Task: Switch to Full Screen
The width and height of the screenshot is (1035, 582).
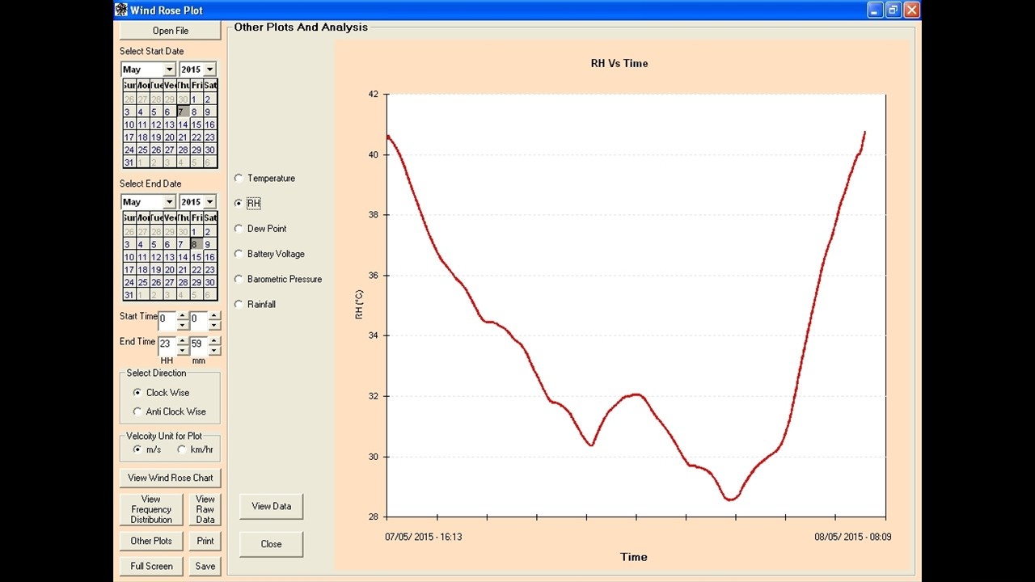Action: tap(151, 567)
